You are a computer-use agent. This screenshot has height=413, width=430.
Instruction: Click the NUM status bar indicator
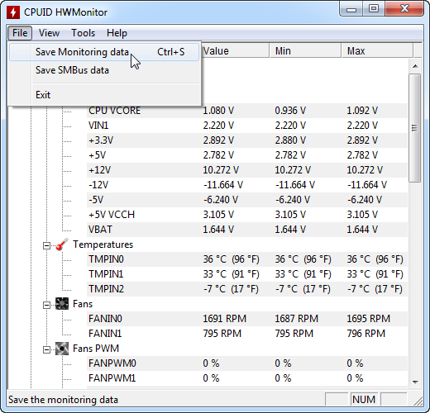pyautogui.click(x=364, y=400)
